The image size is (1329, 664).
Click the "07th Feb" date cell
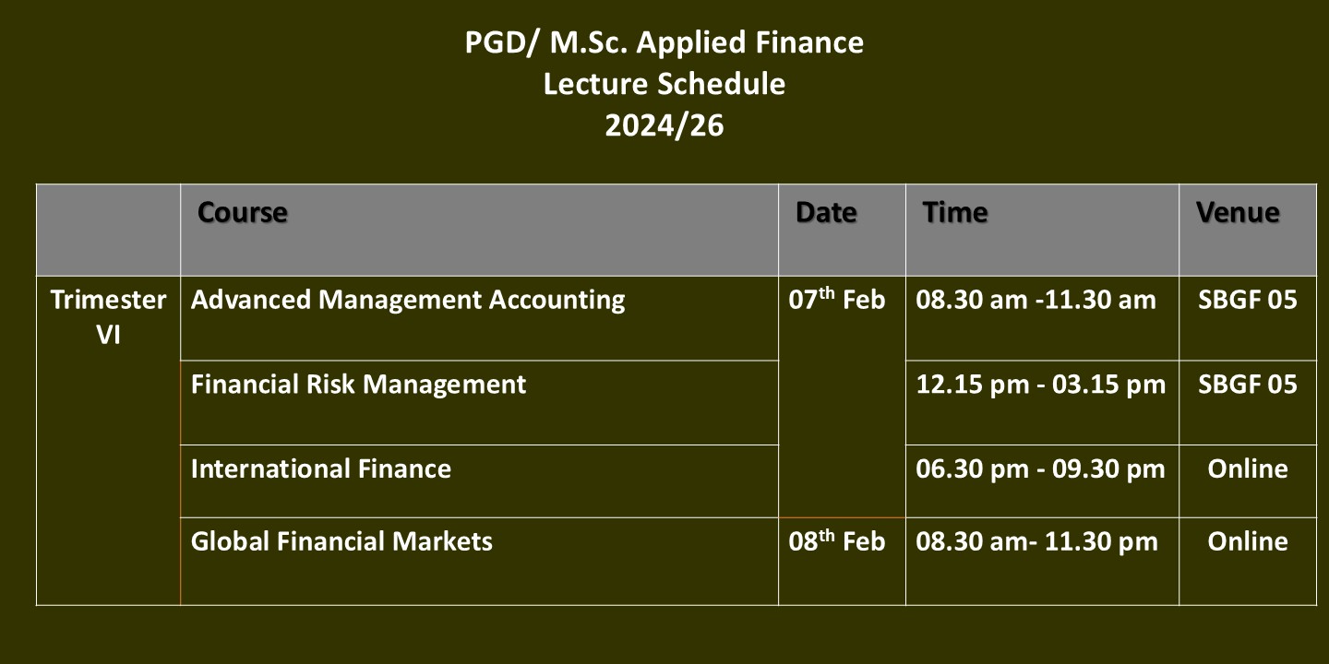tap(837, 300)
